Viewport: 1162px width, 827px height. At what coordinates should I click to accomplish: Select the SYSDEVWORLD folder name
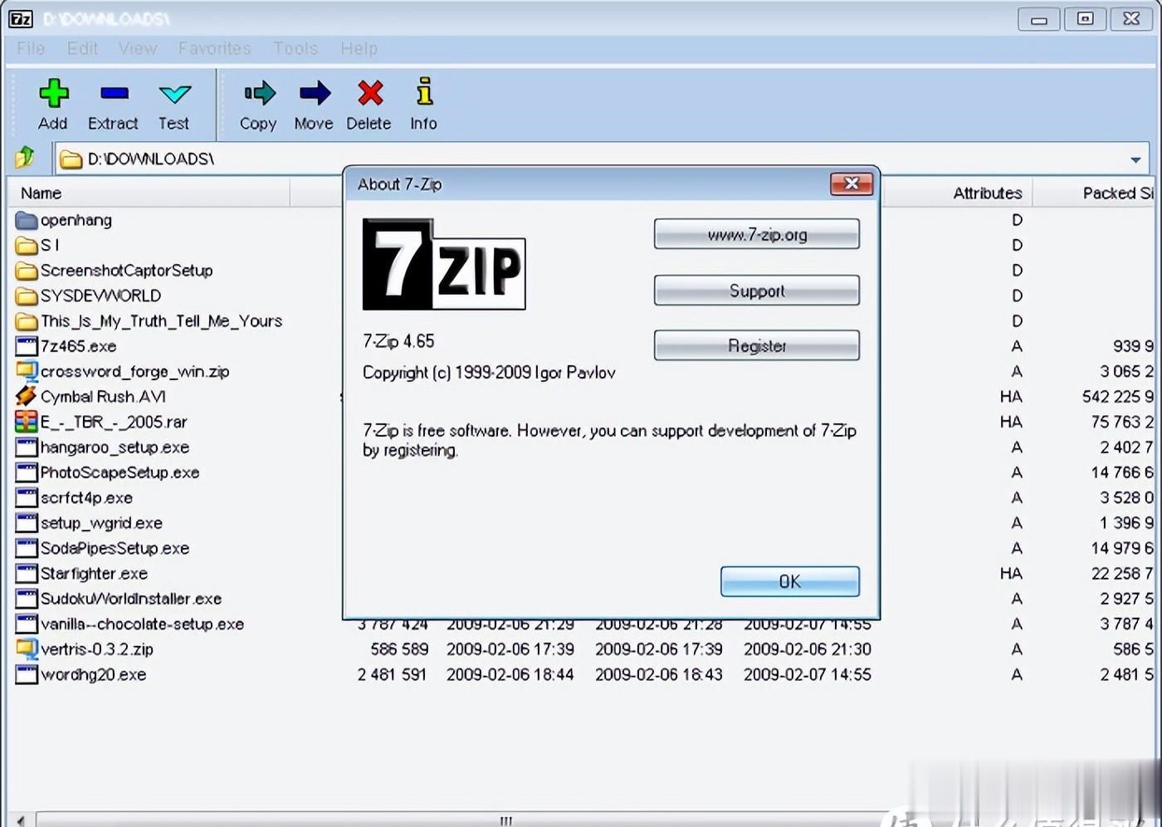(101, 296)
